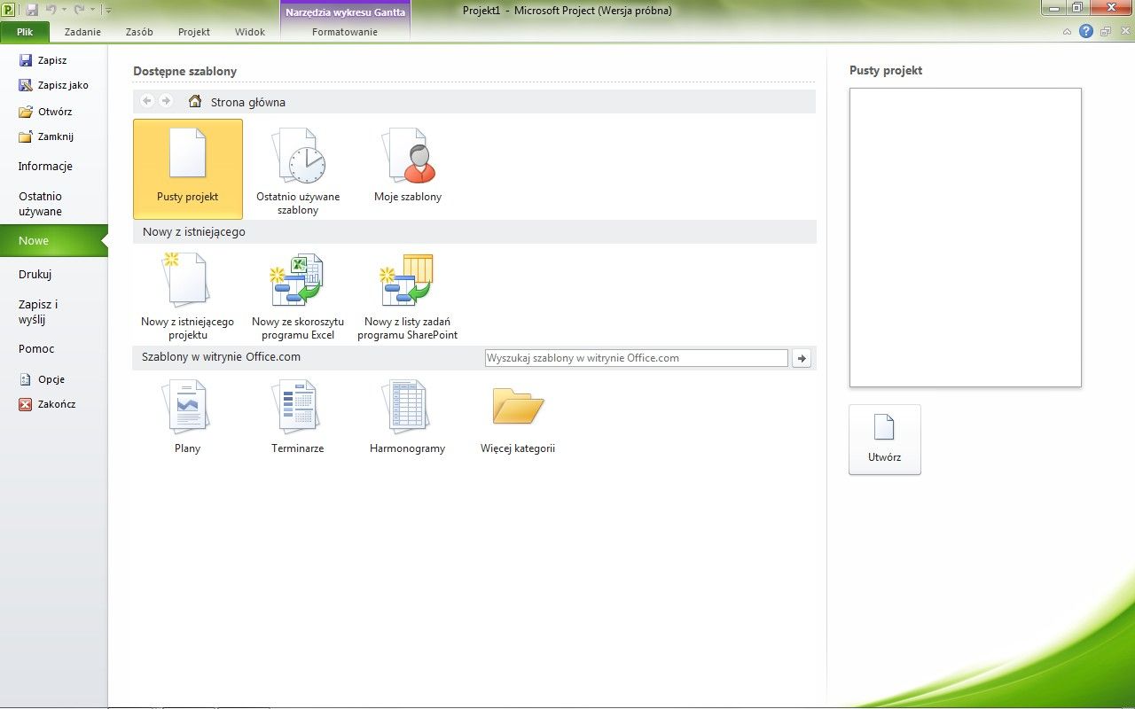
Task: Click Zapisz in the backstage sidebar
Action: tap(43, 60)
